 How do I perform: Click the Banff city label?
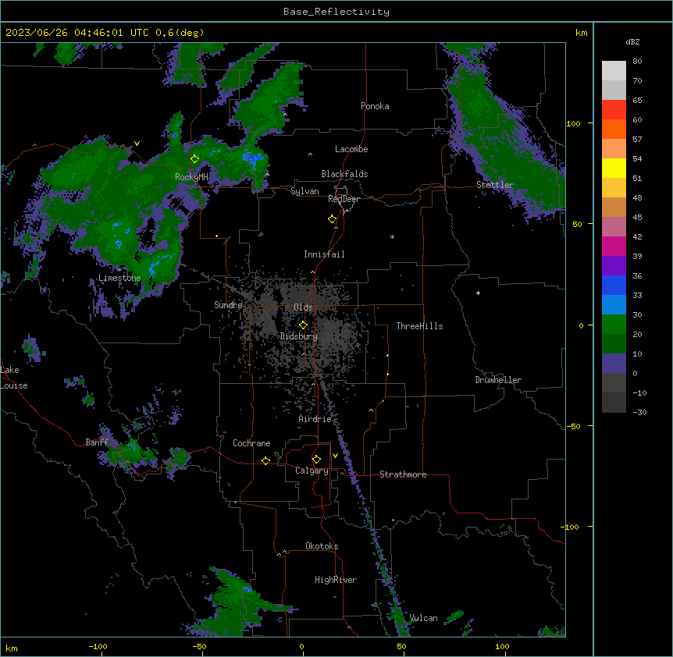click(x=97, y=442)
